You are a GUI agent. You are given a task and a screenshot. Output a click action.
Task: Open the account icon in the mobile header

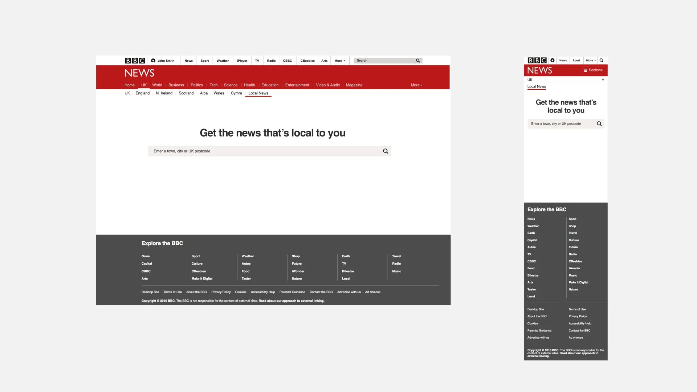pos(553,60)
